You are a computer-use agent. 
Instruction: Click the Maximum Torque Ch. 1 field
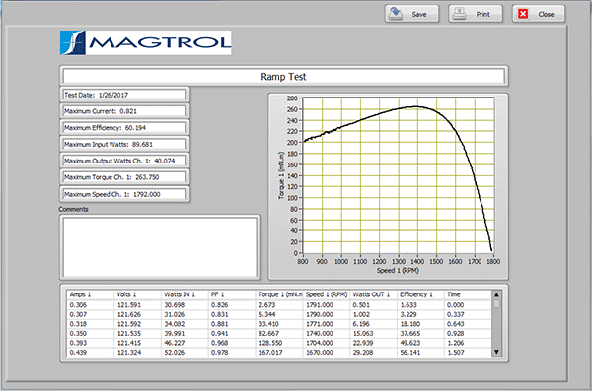pyautogui.click(x=124, y=177)
